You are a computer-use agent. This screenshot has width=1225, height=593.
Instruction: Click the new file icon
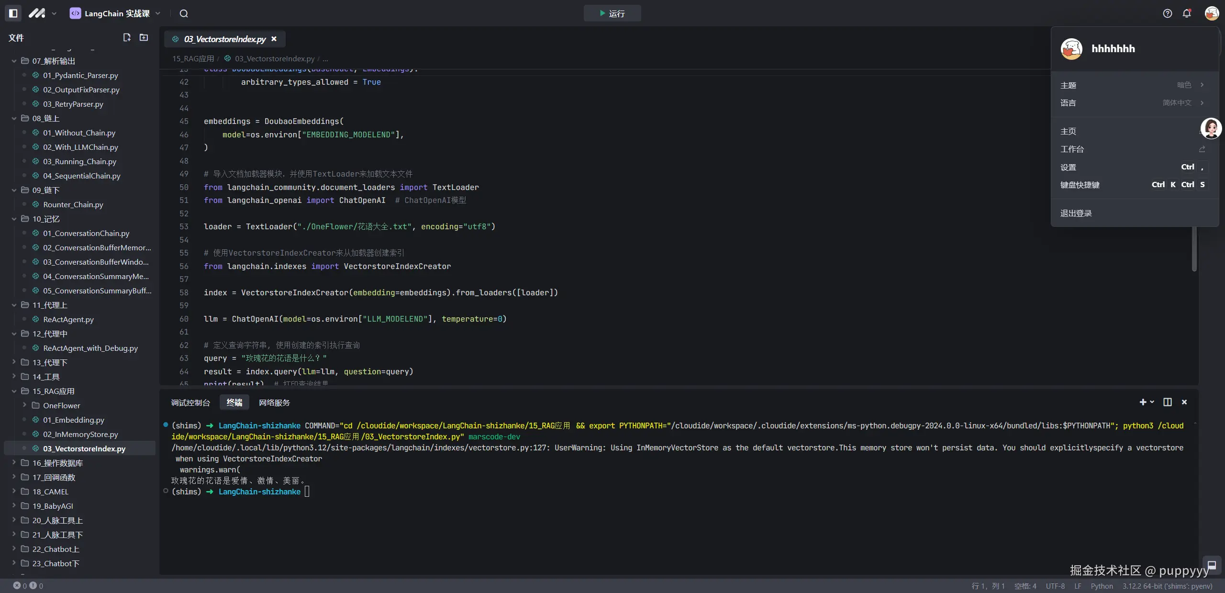tap(127, 37)
